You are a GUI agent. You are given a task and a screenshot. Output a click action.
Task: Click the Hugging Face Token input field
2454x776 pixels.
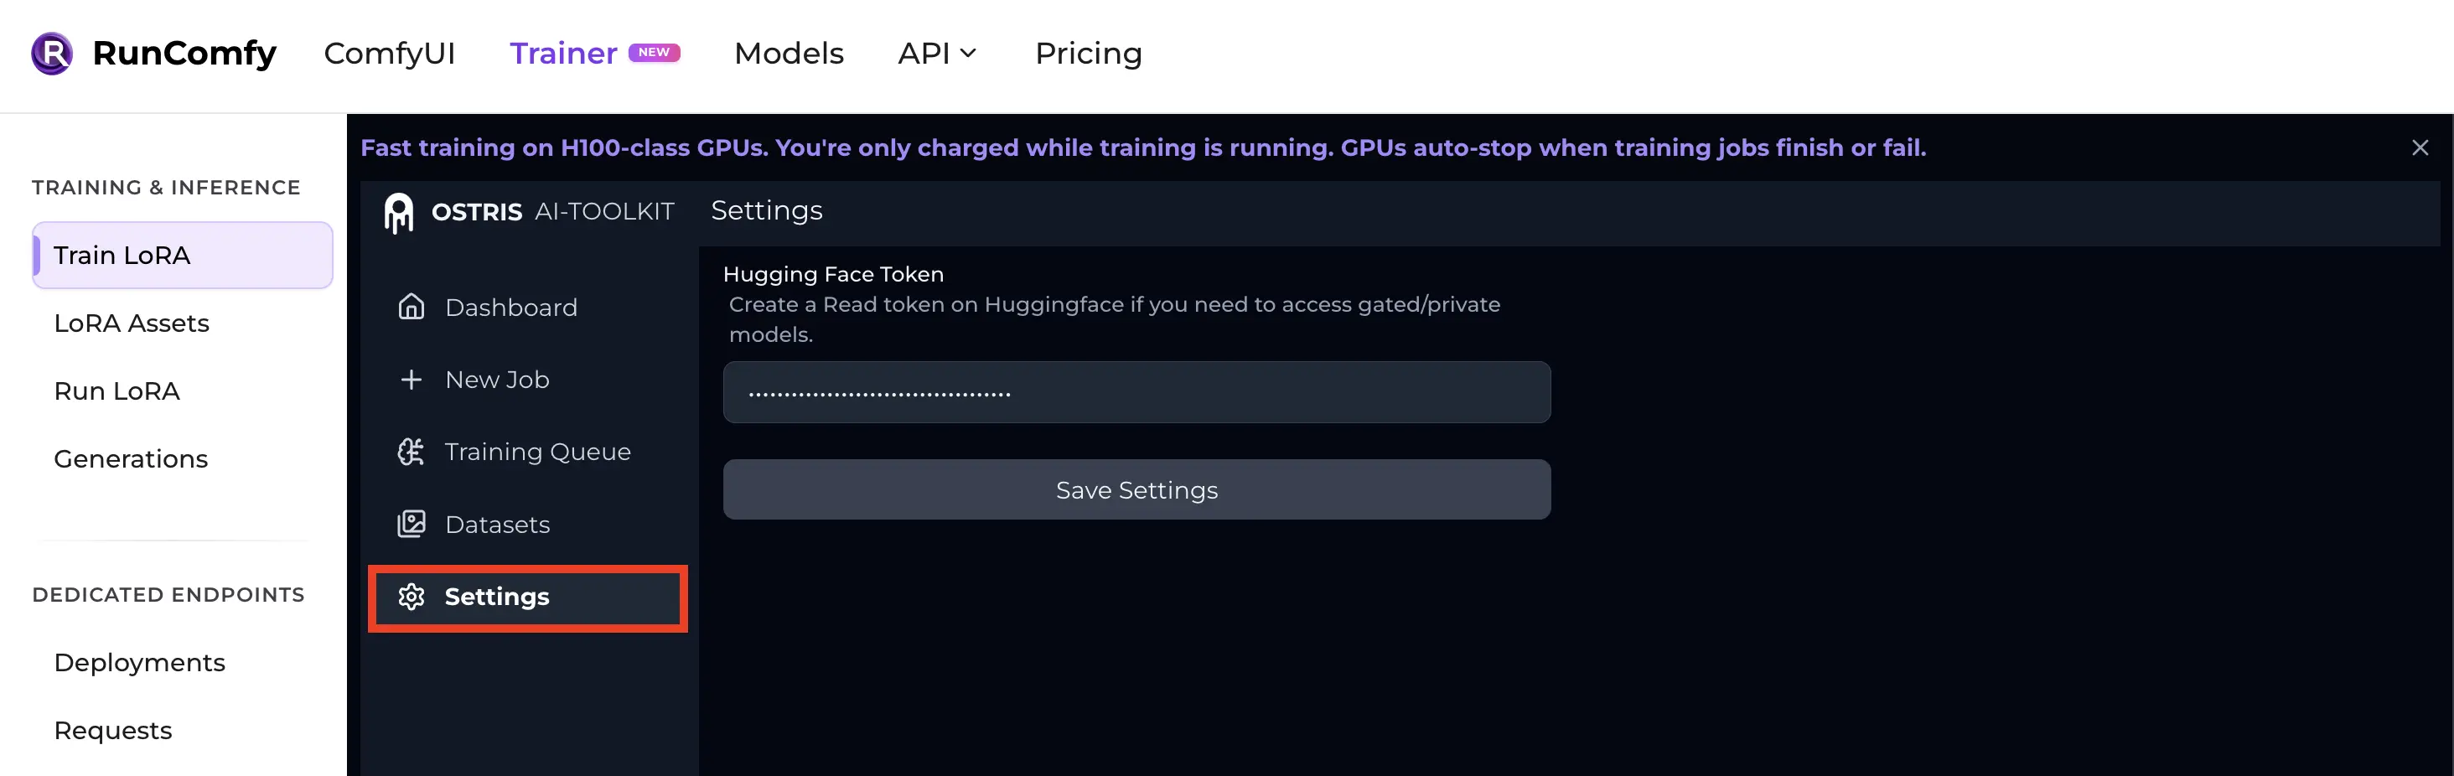pyautogui.click(x=1136, y=391)
